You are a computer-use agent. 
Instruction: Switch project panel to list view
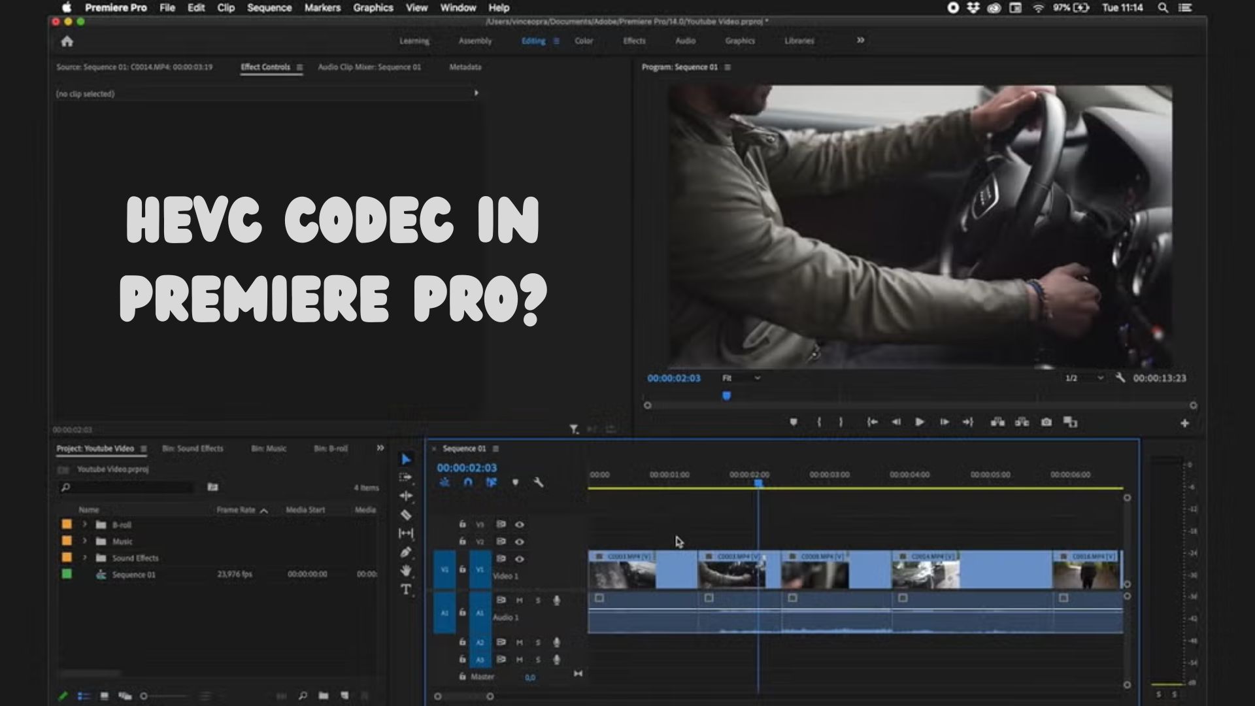[x=84, y=696]
